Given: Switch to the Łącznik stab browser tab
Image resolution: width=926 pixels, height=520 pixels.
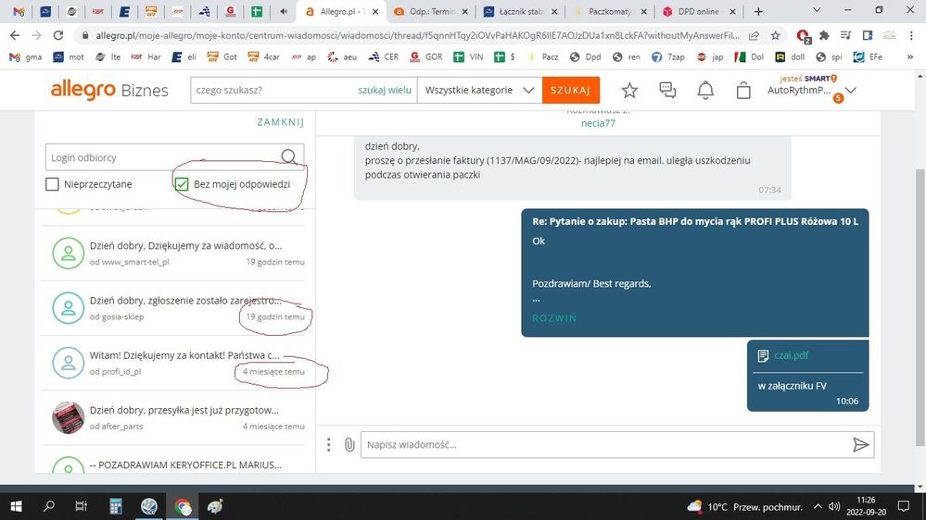Looking at the screenshot, I should pyautogui.click(x=520, y=11).
